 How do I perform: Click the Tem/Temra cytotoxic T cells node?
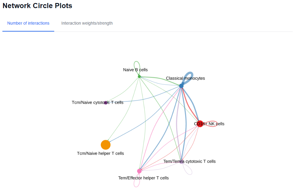point(181,162)
